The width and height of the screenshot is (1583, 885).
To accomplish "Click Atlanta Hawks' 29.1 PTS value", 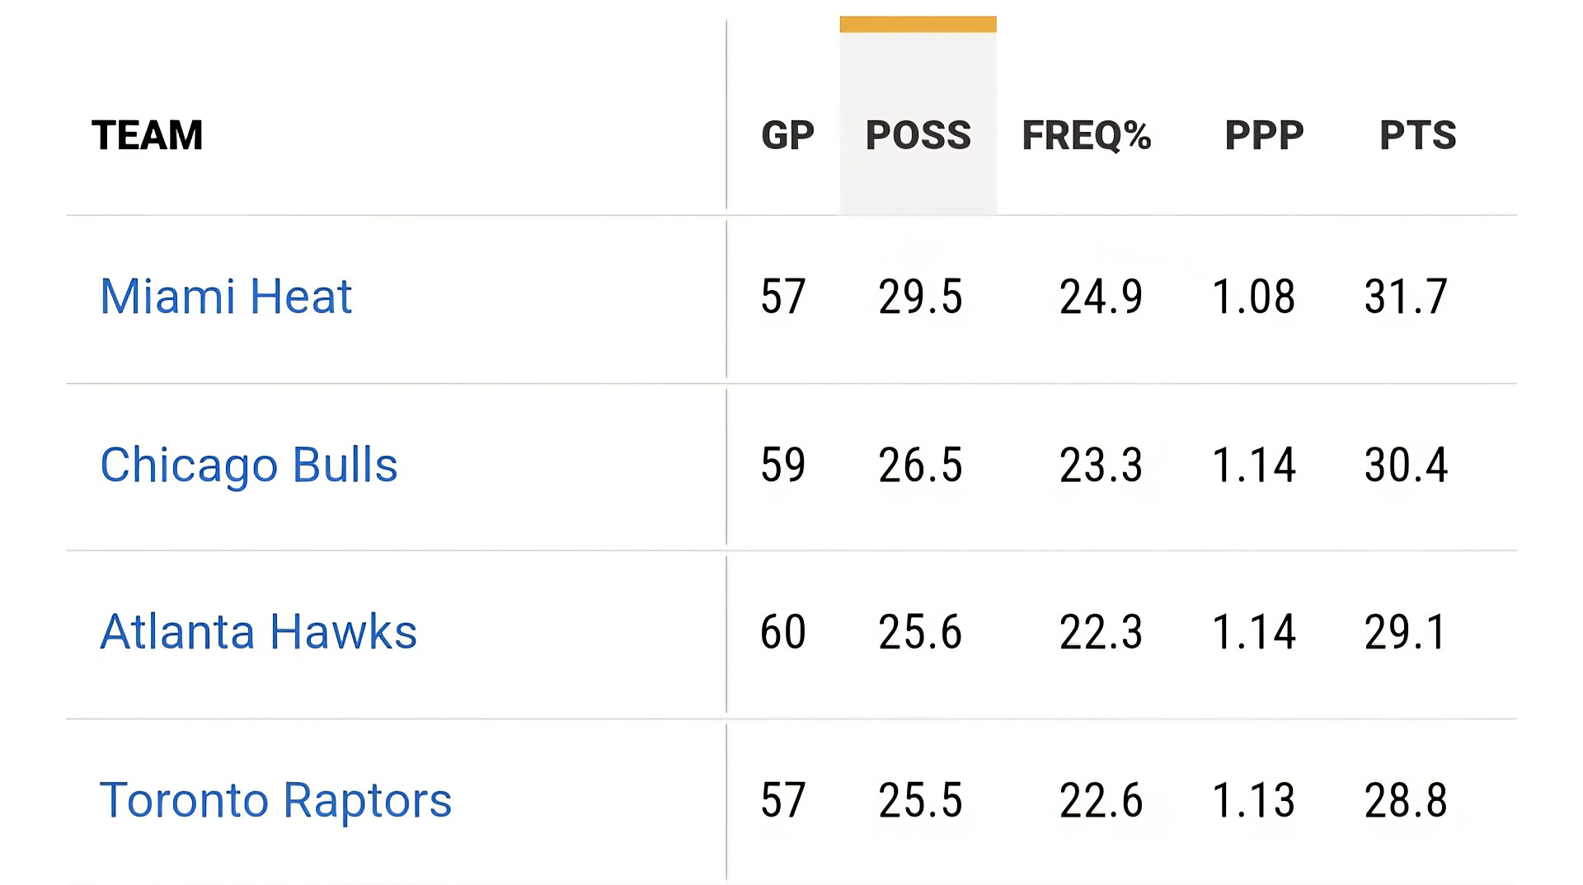I will (1406, 632).
